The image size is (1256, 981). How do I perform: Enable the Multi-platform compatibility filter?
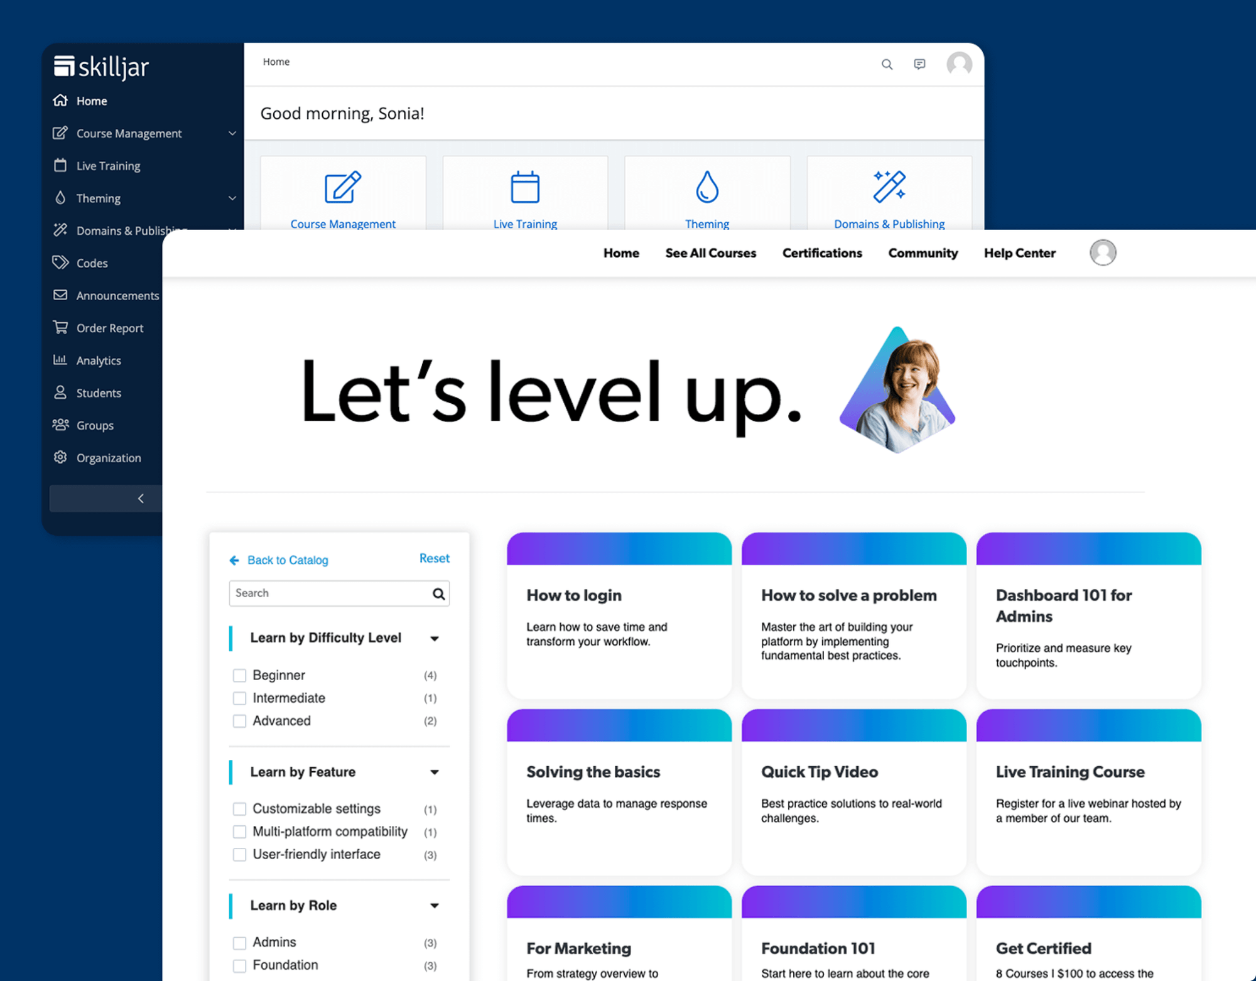click(x=239, y=832)
